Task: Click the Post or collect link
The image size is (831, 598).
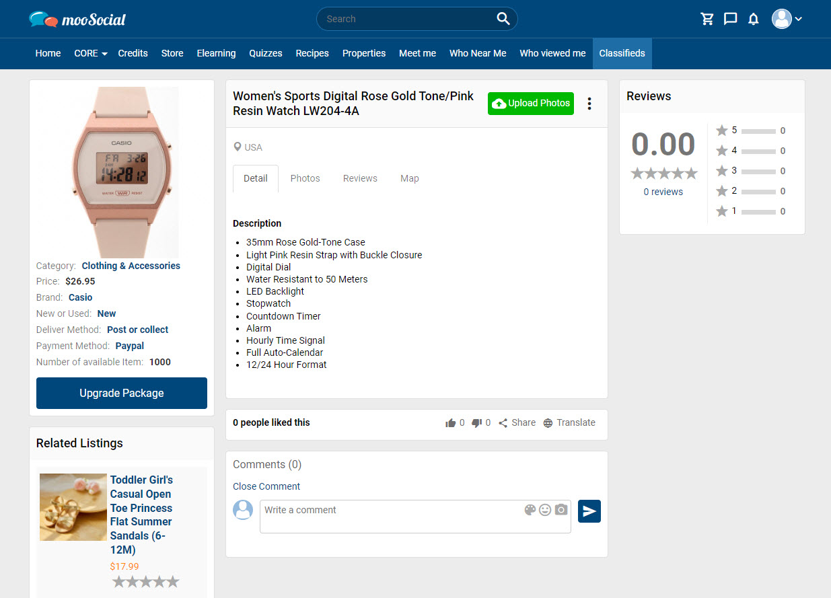Action: 138,330
